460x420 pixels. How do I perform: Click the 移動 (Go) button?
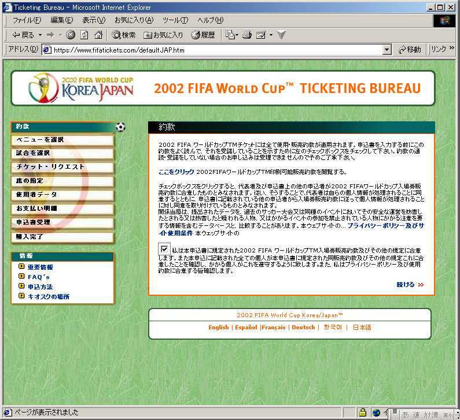(410, 50)
